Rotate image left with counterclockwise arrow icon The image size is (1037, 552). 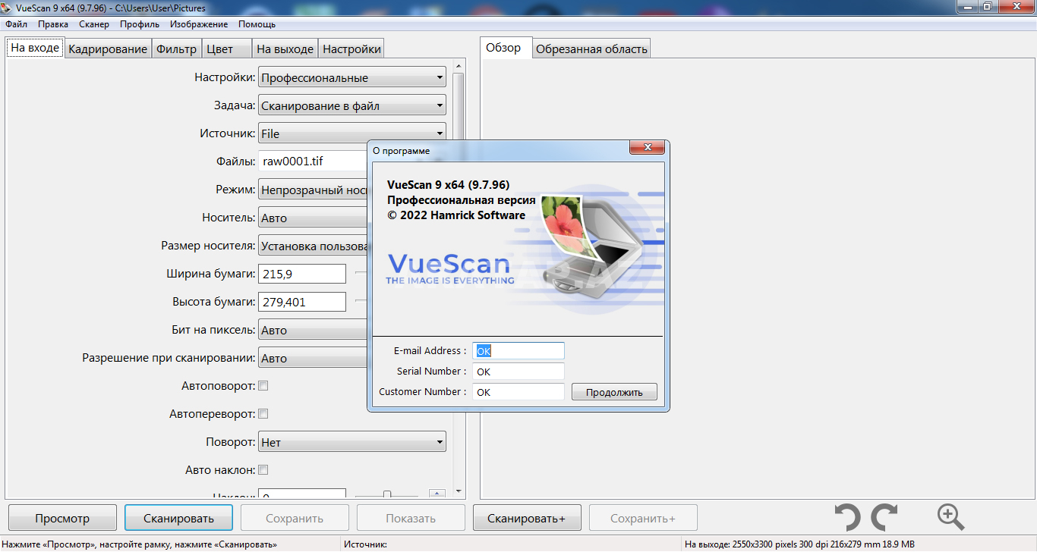click(848, 517)
